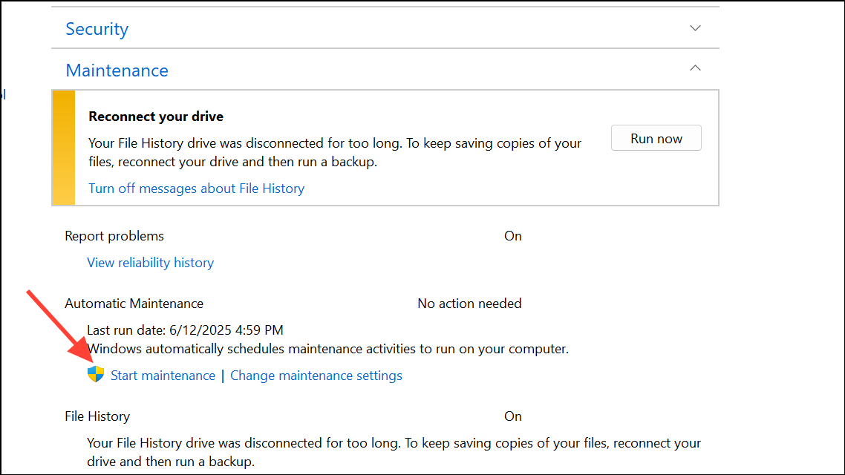845x475 pixels.
Task: Select the Automatic Maintenance label
Action: click(x=134, y=304)
